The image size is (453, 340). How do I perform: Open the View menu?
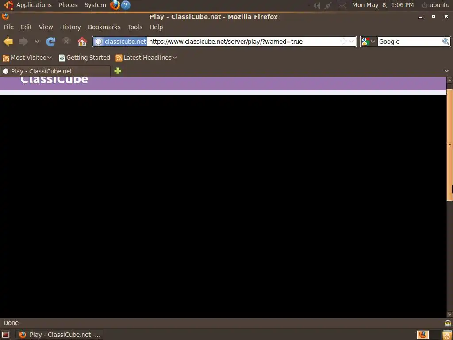[x=46, y=27]
